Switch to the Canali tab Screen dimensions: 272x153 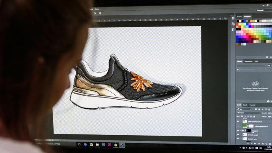click(x=245, y=105)
